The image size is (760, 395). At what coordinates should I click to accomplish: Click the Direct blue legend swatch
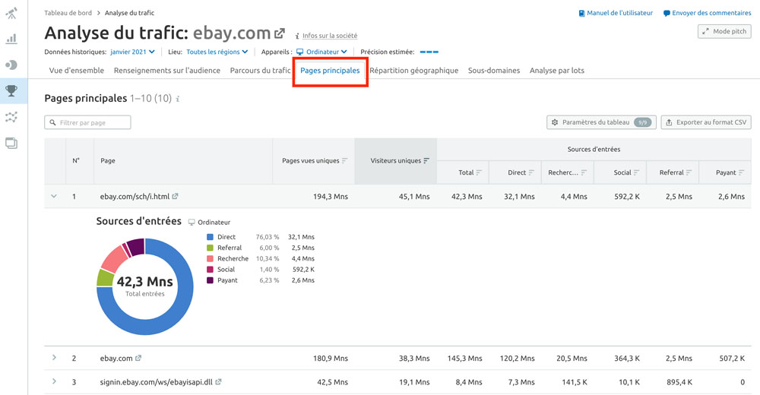coord(210,237)
